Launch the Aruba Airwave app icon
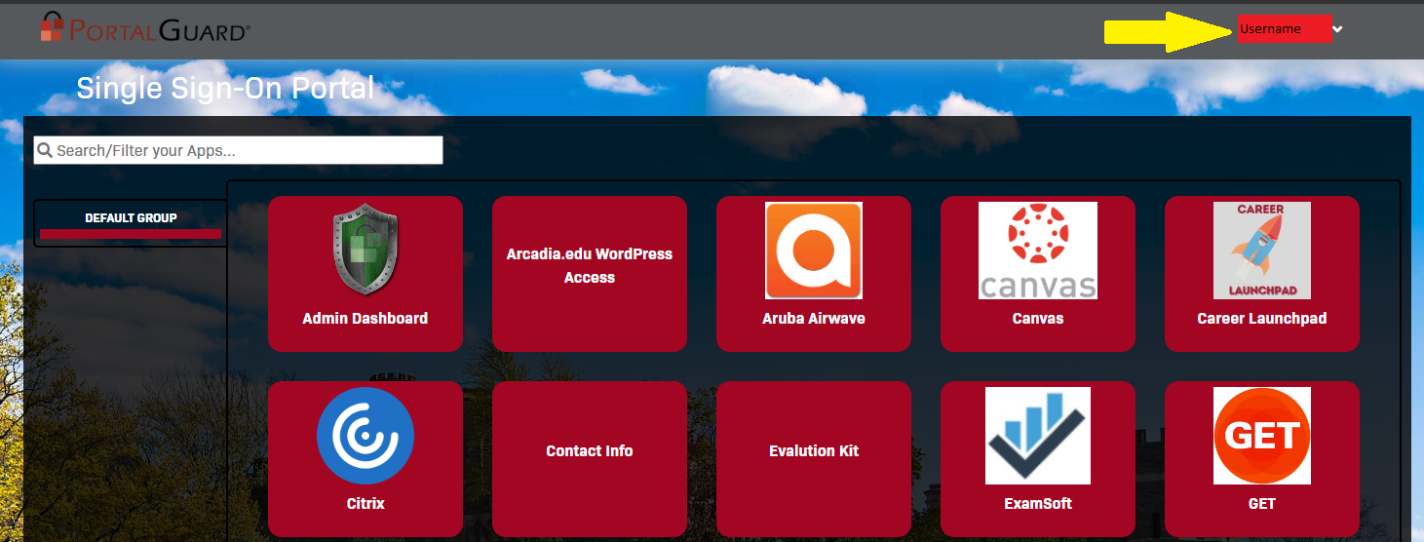The height and width of the screenshot is (542, 1424). tap(814, 251)
